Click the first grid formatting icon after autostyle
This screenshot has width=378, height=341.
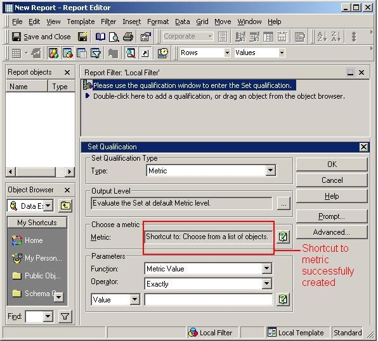(x=240, y=37)
